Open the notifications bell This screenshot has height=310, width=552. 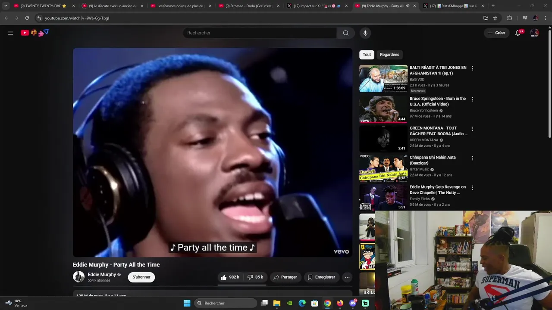click(518, 33)
